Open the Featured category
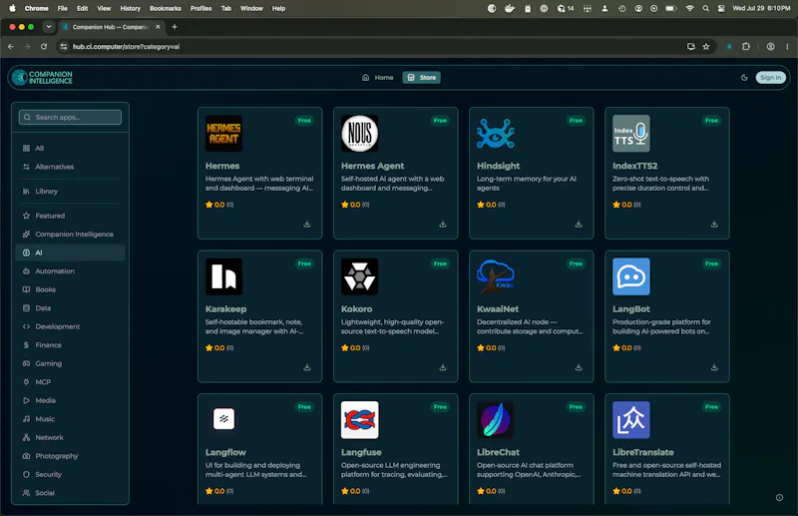 click(70, 216)
